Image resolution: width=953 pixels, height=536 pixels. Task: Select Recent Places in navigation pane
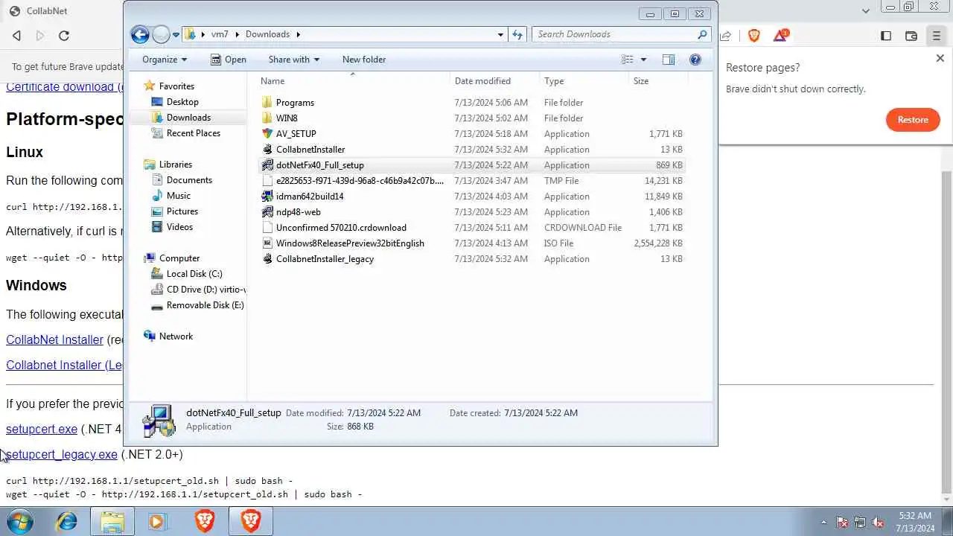click(194, 133)
